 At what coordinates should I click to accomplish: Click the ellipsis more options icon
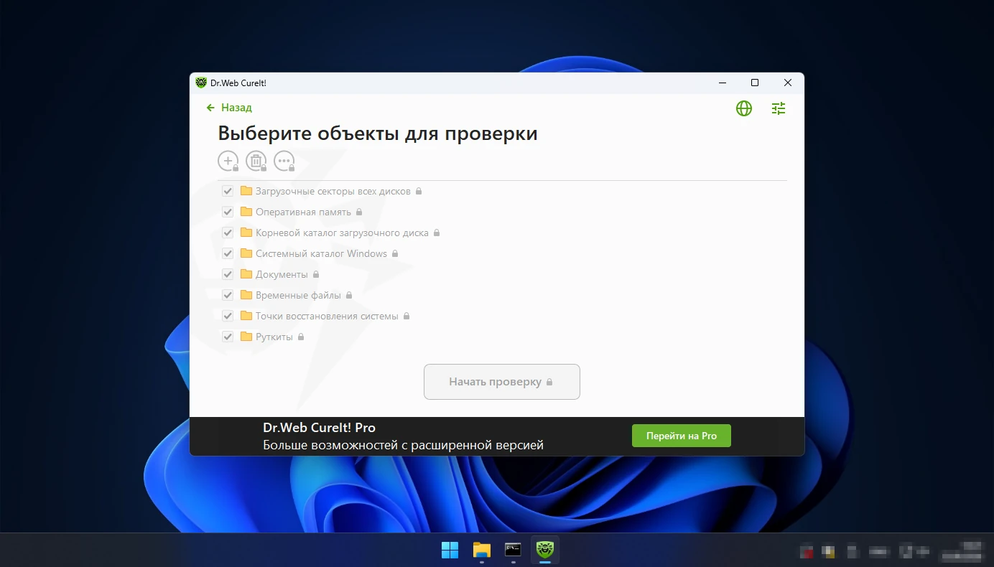coord(284,161)
